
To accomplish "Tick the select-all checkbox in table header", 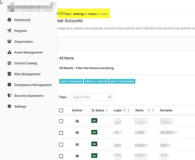I will [x=61, y=110].
